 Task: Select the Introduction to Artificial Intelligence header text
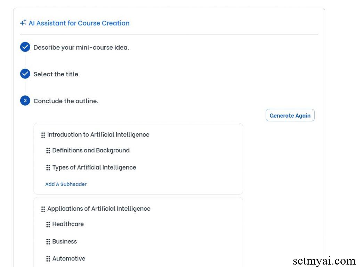(98, 135)
